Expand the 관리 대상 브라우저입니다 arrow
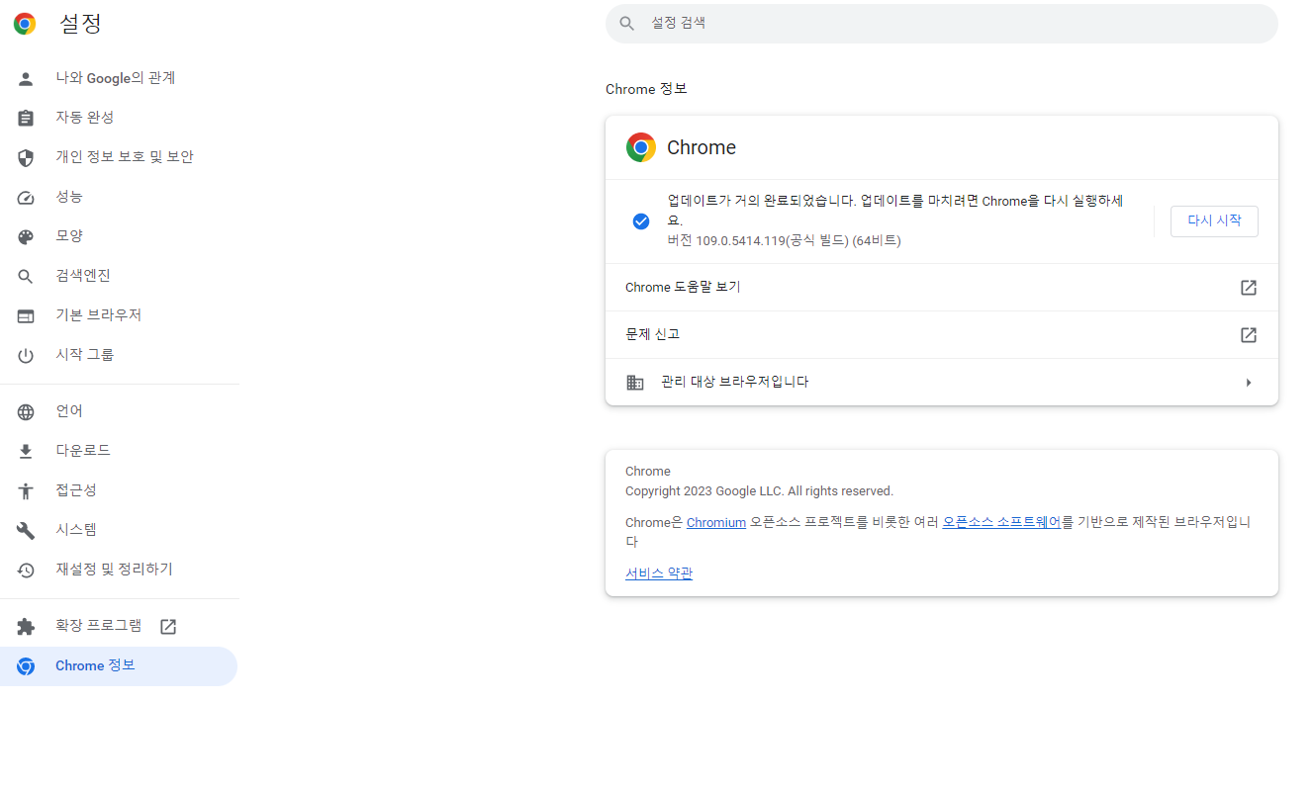The height and width of the screenshot is (791, 1312). point(1249,383)
